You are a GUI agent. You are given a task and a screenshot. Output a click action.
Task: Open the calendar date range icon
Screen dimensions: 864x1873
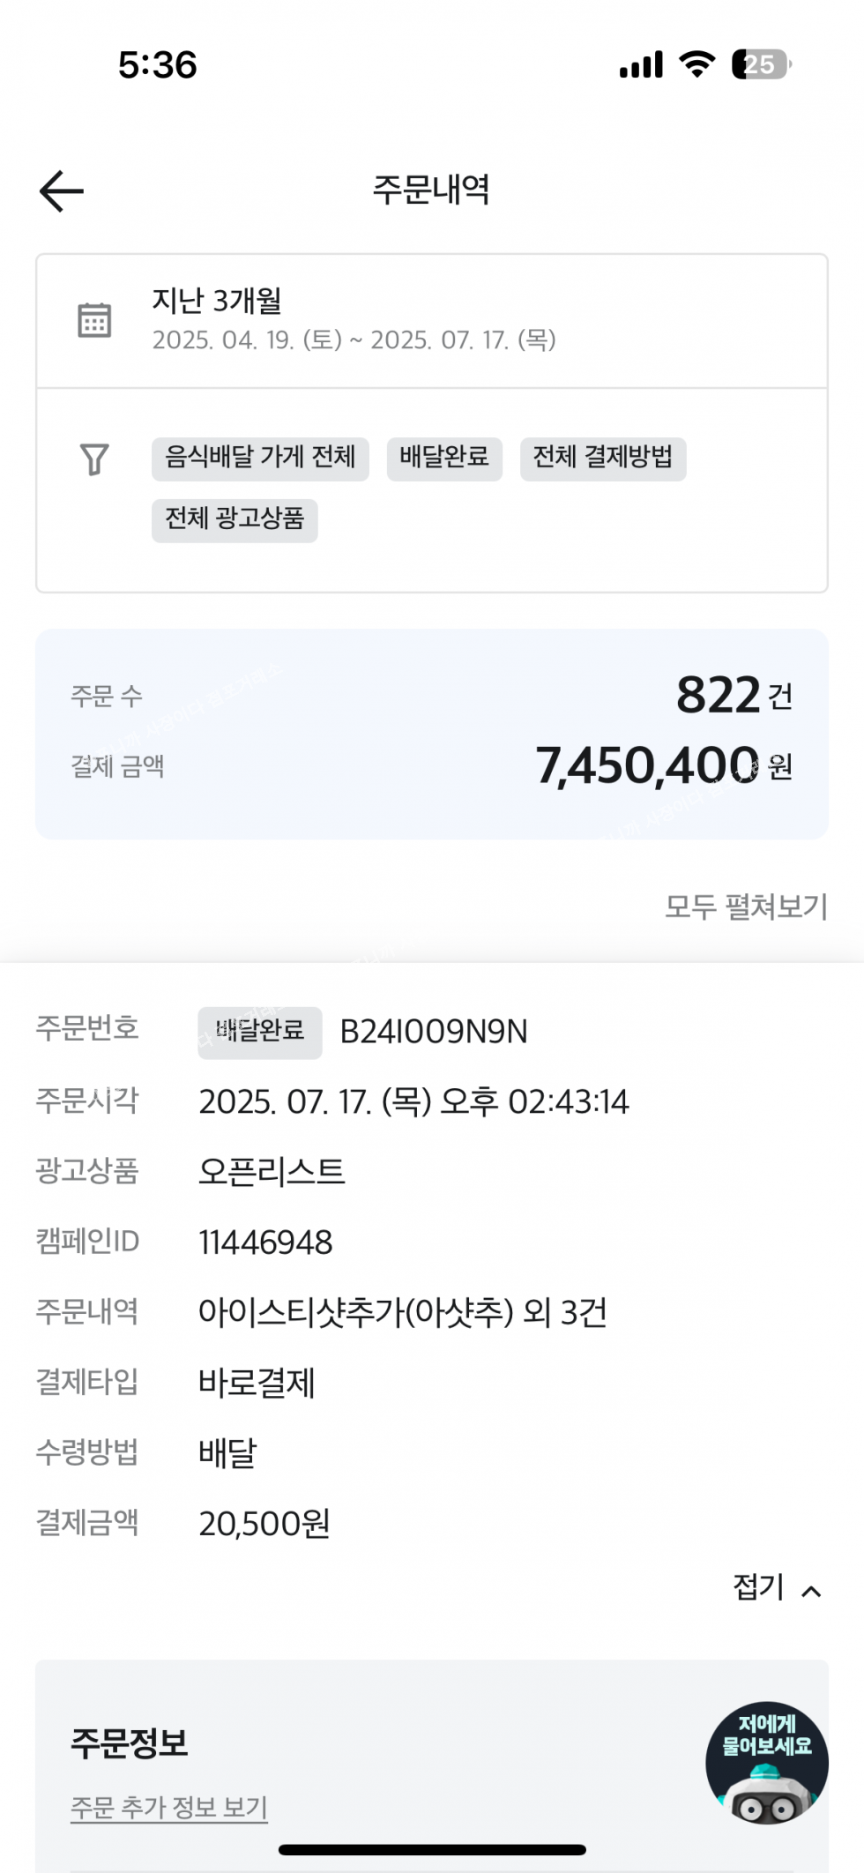pos(94,320)
